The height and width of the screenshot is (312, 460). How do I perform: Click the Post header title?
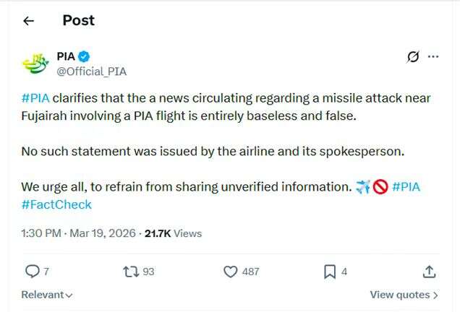click(x=78, y=20)
